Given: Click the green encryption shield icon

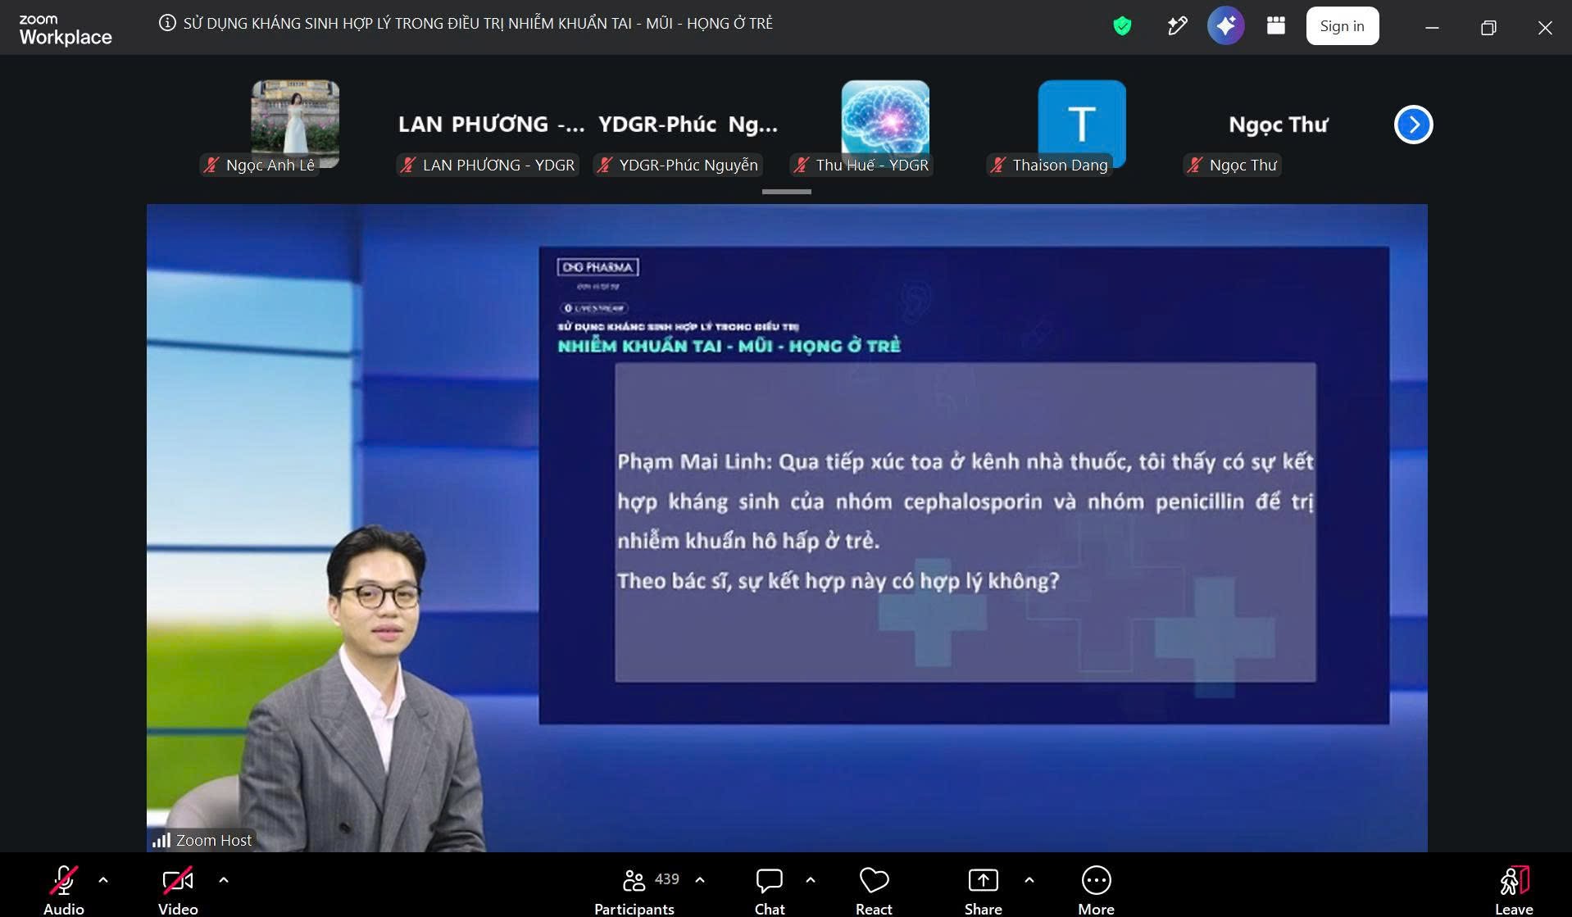Looking at the screenshot, I should (x=1122, y=26).
